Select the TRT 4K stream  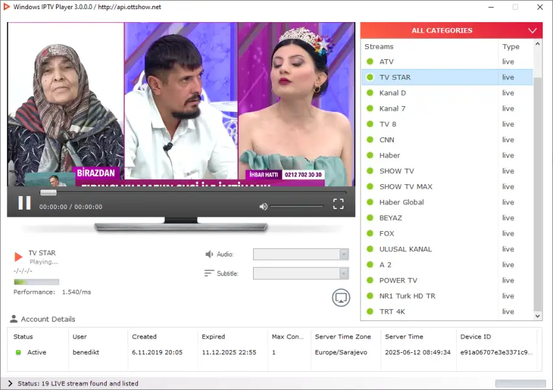point(447,311)
